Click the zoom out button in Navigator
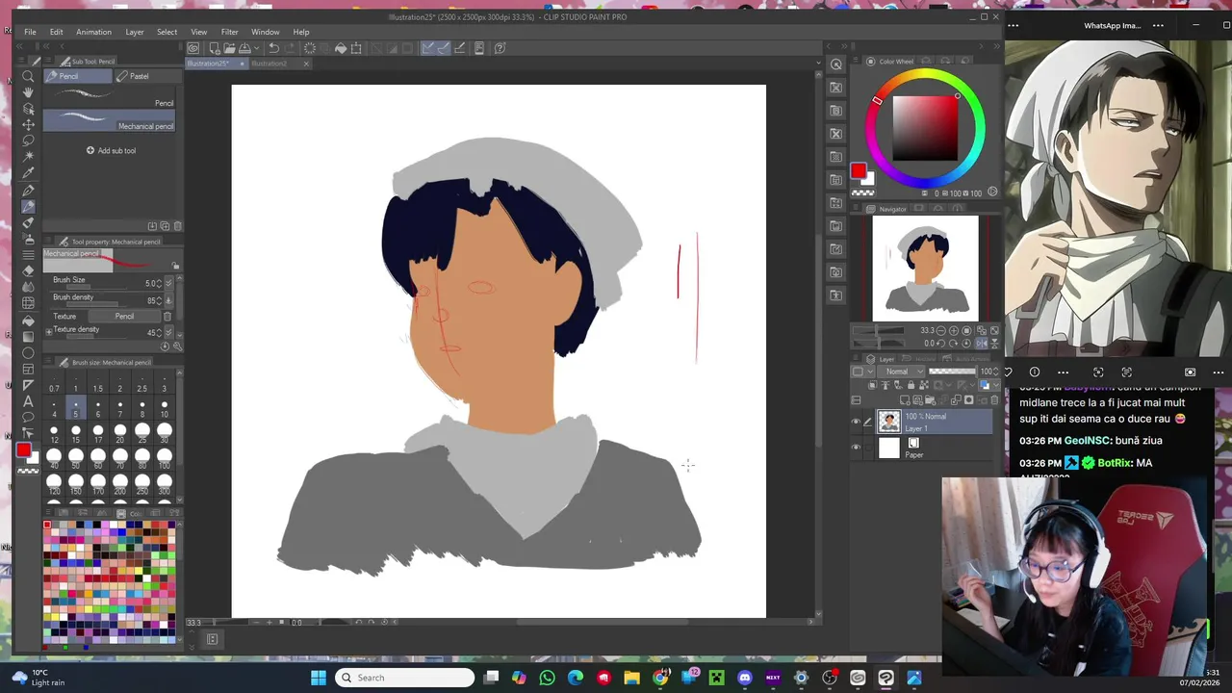The image size is (1232, 693). click(940, 330)
